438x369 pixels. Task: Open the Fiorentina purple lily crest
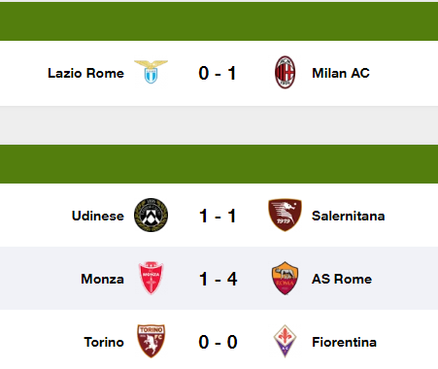[285, 341]
